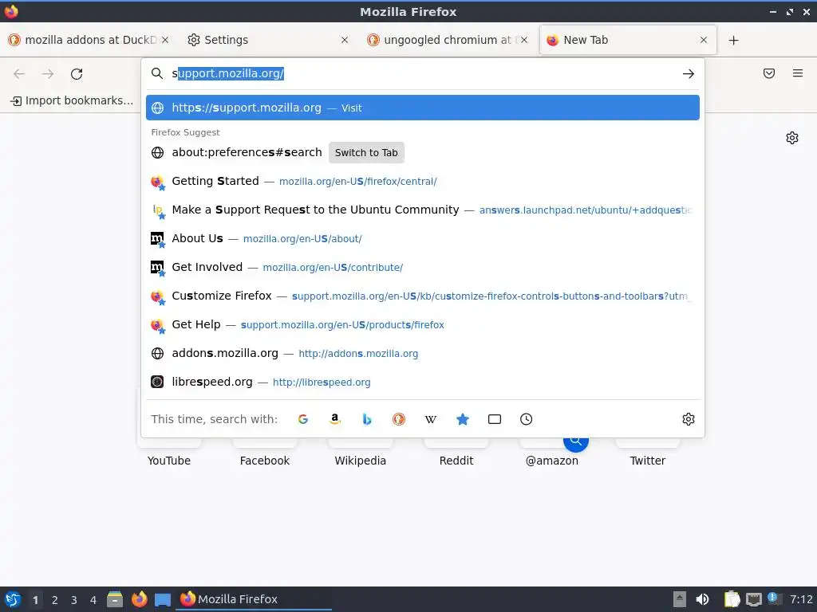Screen dimensions: 817x612
Task: Click Import bookmarks button
Action: click(x=72, y=100)
